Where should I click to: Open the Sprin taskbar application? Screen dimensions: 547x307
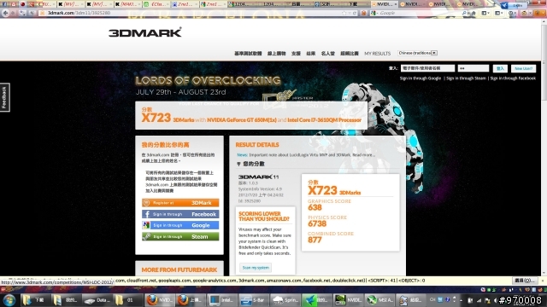click(285, 300)
